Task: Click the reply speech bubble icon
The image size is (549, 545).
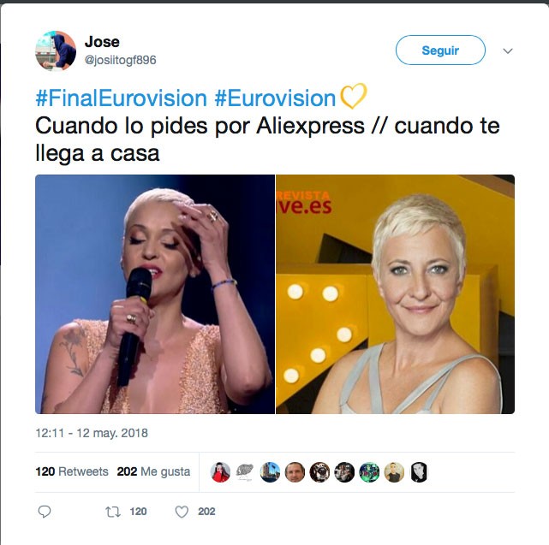Action: 45,512
